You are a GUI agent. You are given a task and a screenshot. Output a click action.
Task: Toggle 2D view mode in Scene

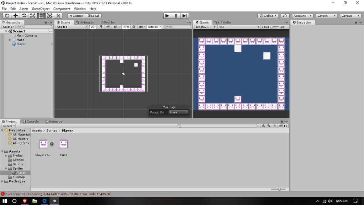[93, 27]
